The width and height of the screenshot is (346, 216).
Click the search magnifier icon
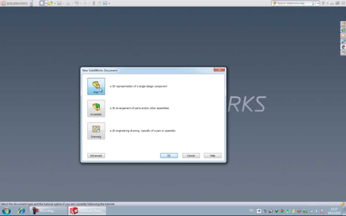314,3
